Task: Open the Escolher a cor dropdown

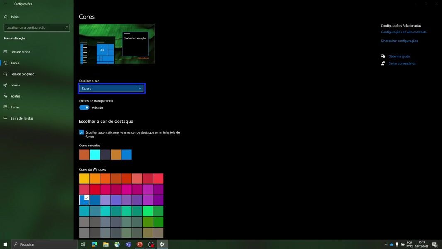Action: [111, 88]
